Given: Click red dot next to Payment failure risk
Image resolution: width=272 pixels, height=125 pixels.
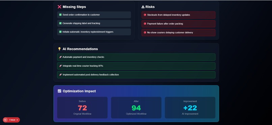Looking at the screenshot, I should [x=145, y=23].
